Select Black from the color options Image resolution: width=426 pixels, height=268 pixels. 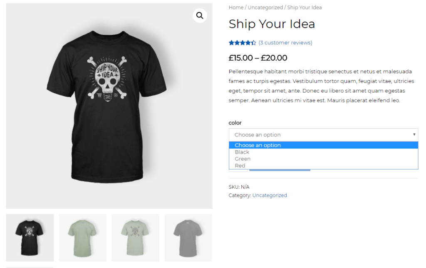tap(242, 152)
